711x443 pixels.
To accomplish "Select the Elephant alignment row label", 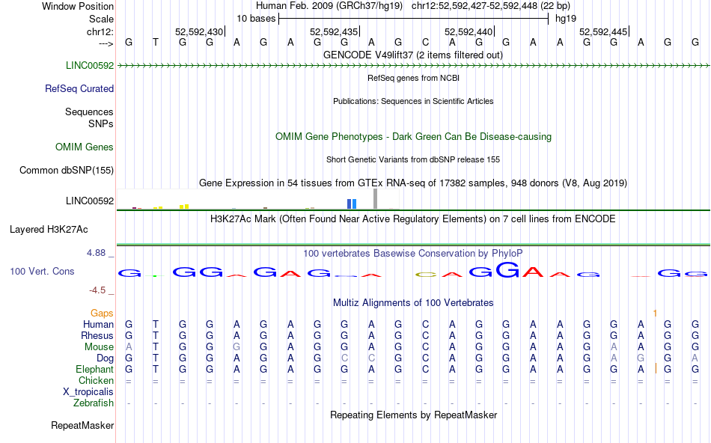I will coord(95,369).
